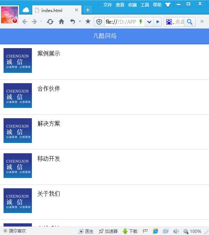
Task: Click the window screen icon in status bar
Action: (166, 231)
